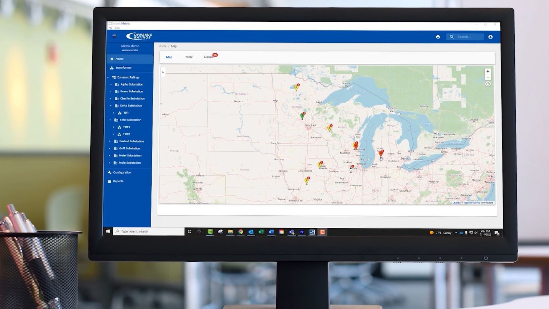Click the Task View taskbar icon
The height and width of the screenshot is (309, 549).
(x=199, y=232)
